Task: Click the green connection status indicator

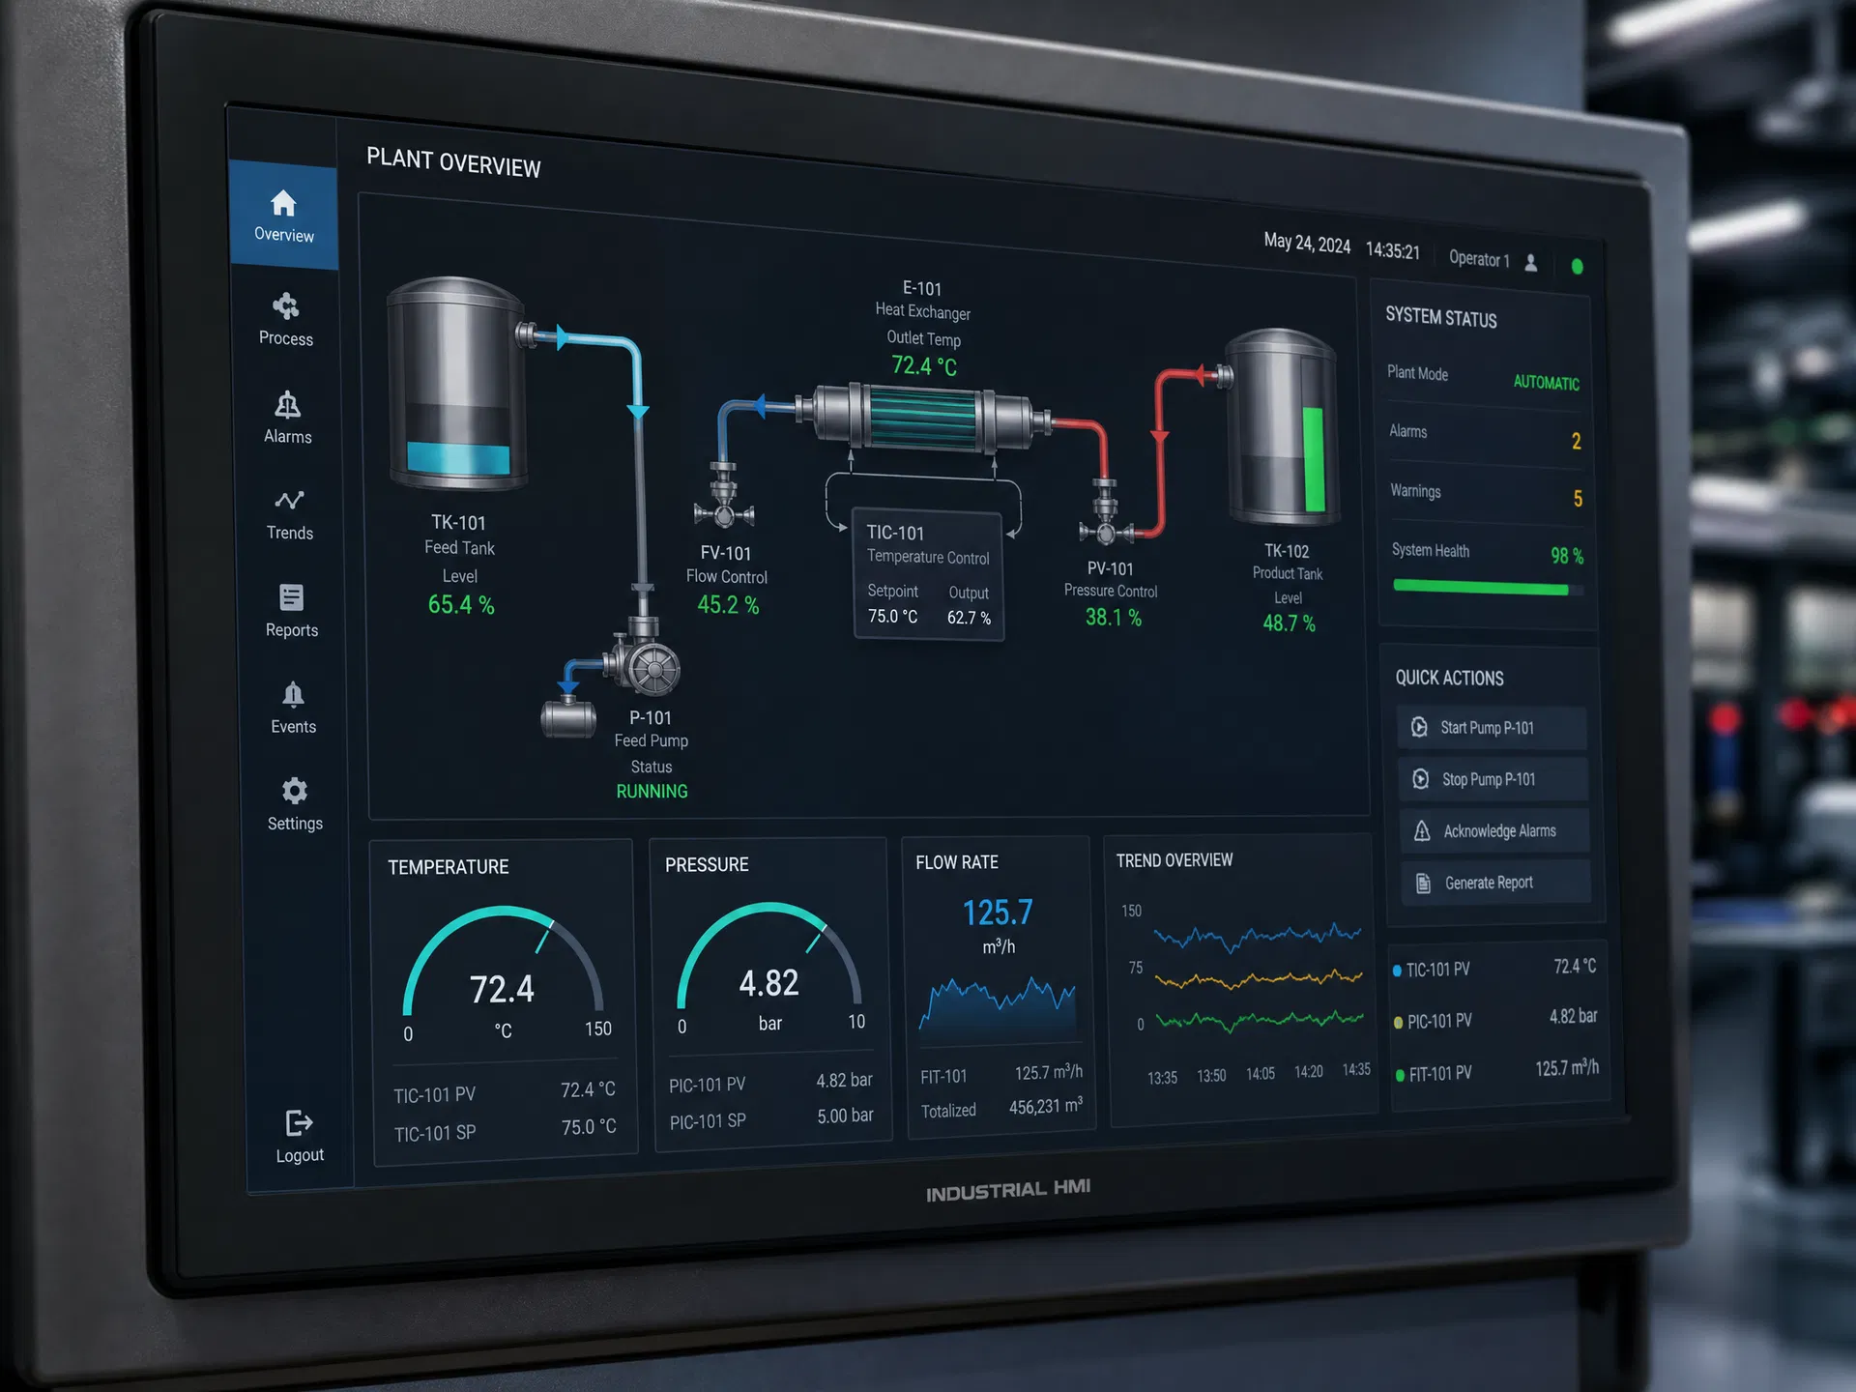Action: [x=1577, y=266]
